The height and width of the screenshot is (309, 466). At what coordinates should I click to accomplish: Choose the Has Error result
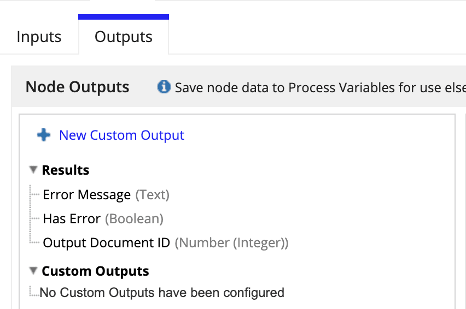(x=72, y=219)
